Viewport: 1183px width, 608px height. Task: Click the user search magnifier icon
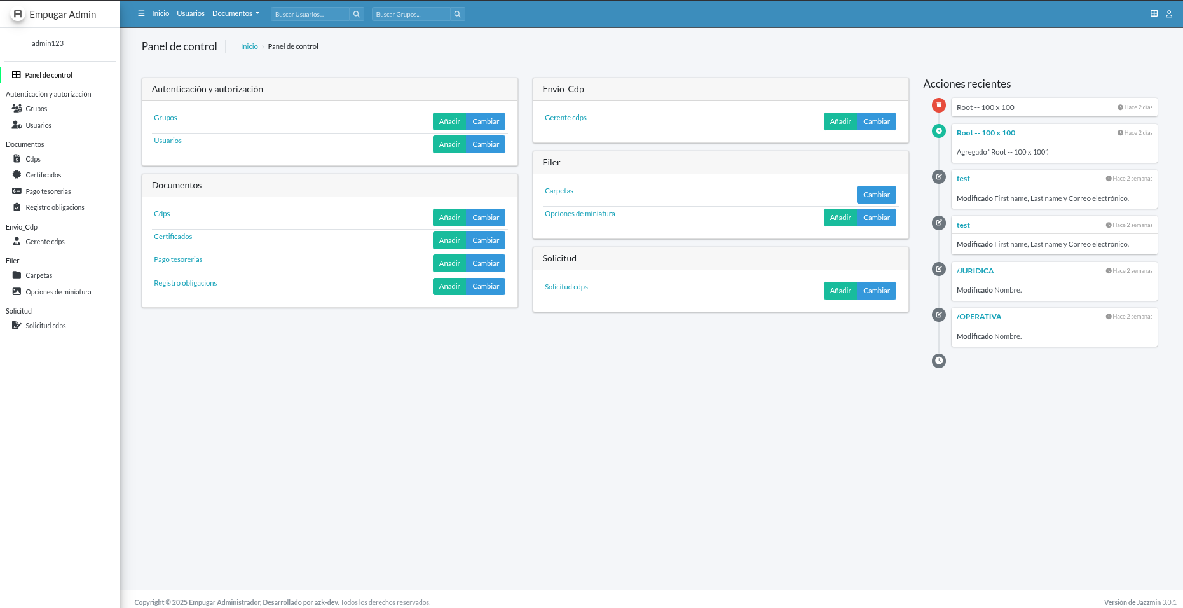357,14
